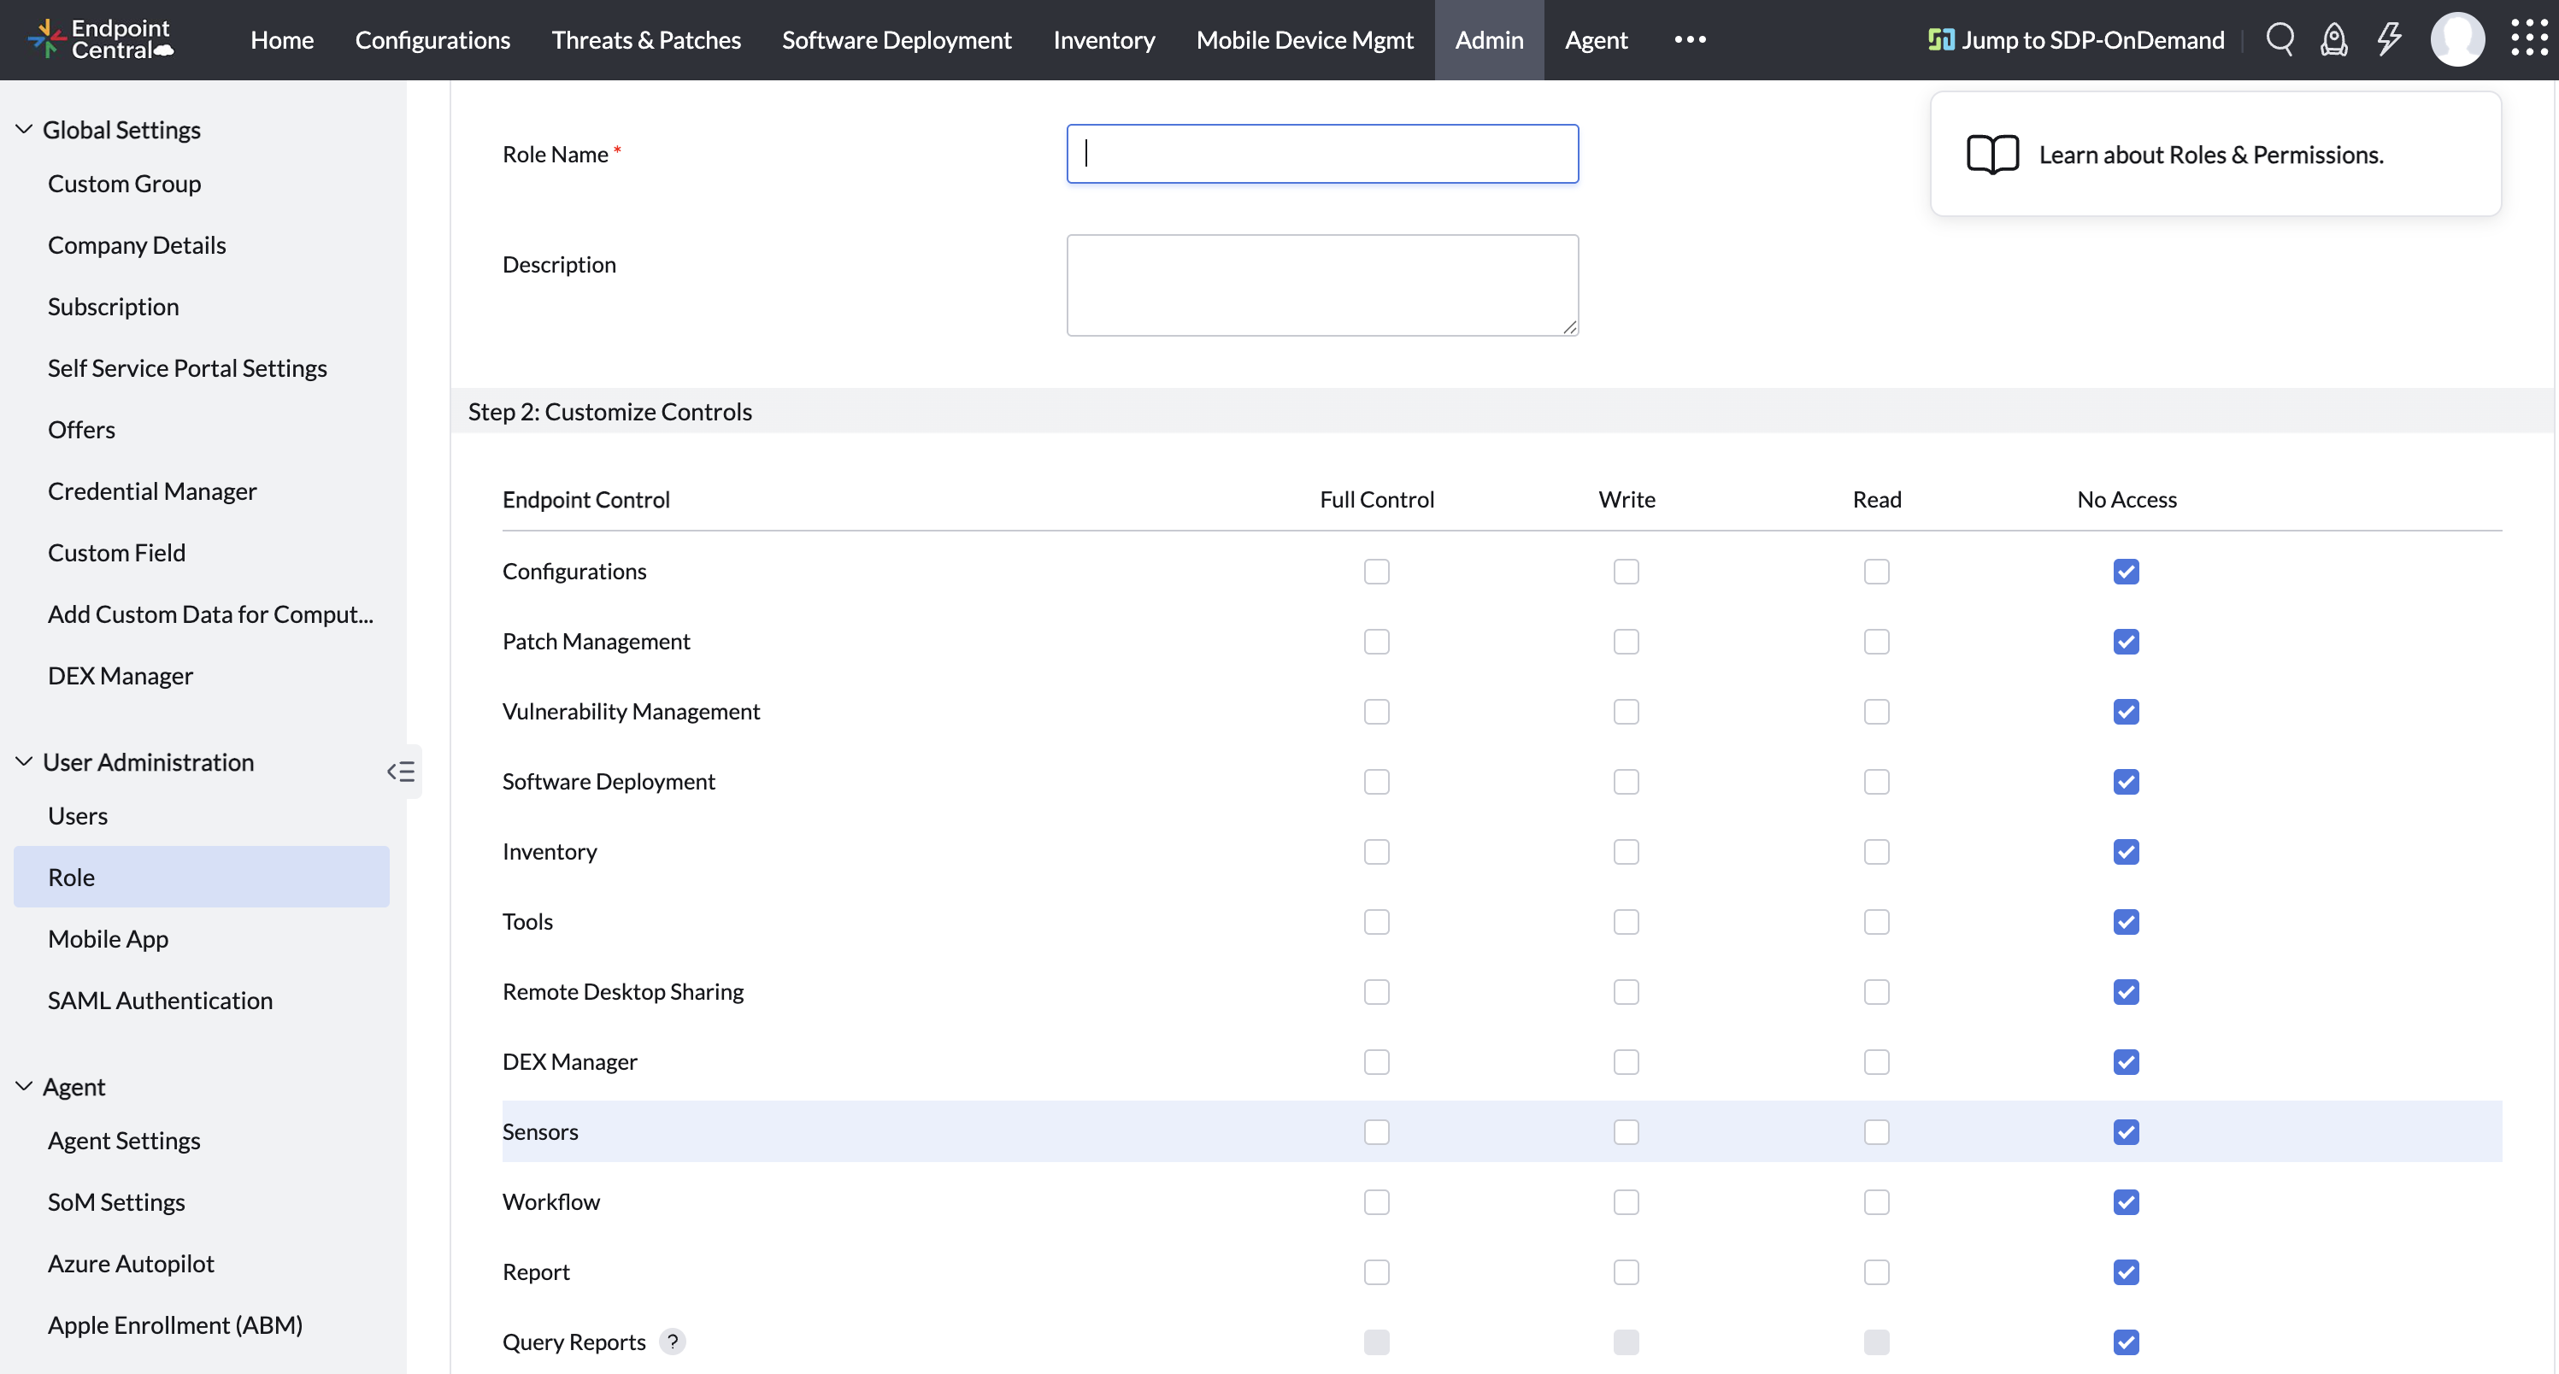
Task: Click the Endpoint Central logo
Action: pyautogui.click(x=99, y=39)
